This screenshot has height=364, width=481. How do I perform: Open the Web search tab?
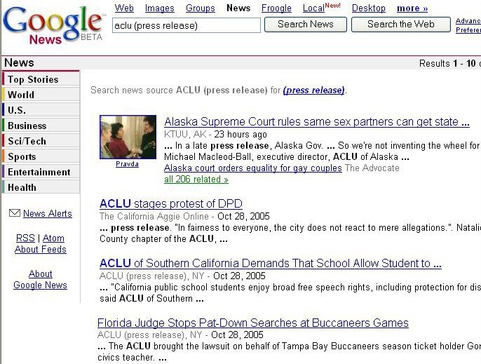coord(124,8)
